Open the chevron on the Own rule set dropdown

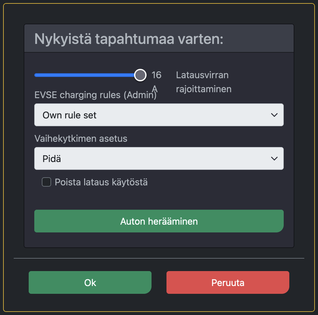click(274, 115)
